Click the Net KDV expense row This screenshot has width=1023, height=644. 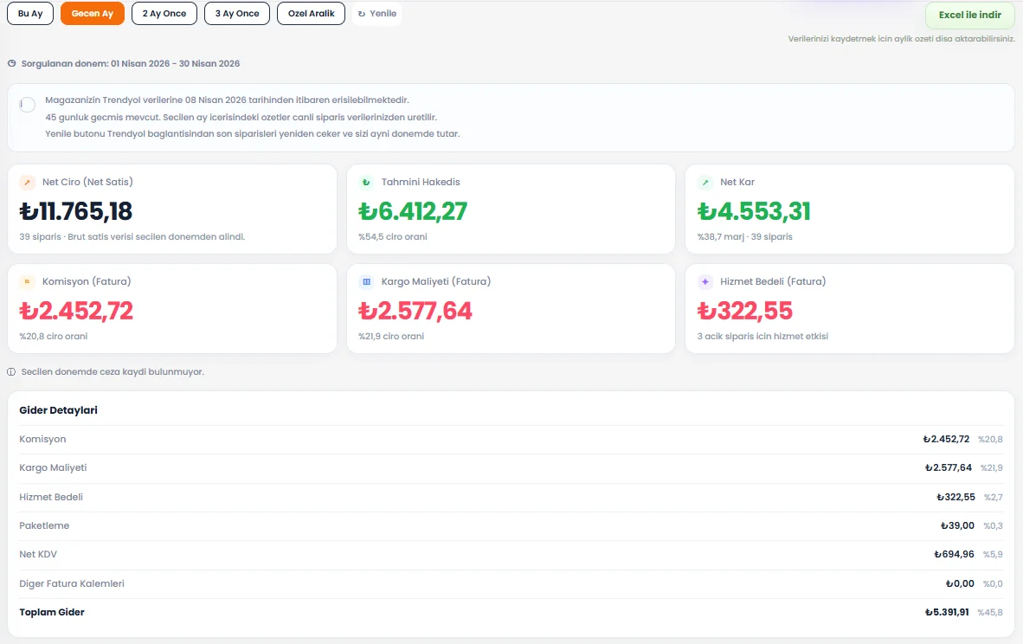511,555
